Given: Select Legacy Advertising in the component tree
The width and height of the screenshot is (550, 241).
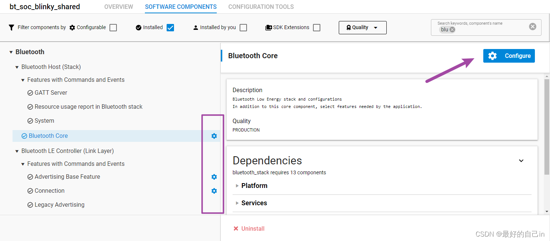Looking at the screenshot, I should point(59,205).
